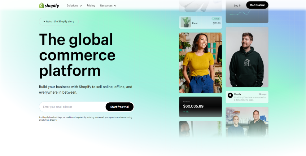This screenshot has width=306, height=156.
Task: Click the Cha-Ching new order notification card
Action: point(247,97)
